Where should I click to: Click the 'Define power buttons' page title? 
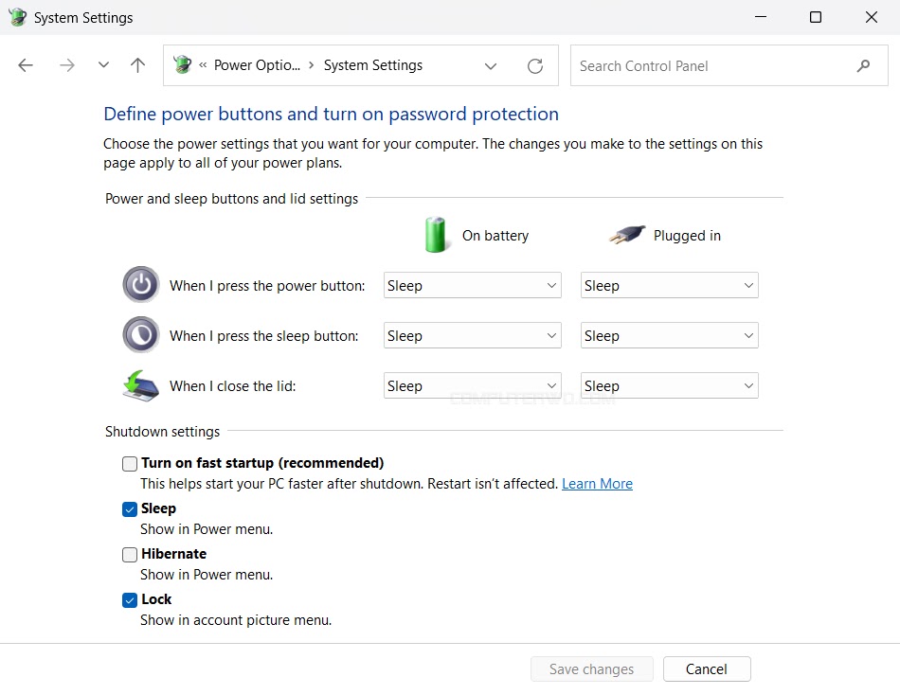332,114
